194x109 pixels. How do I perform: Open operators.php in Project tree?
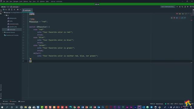click(x=12, y=27)
